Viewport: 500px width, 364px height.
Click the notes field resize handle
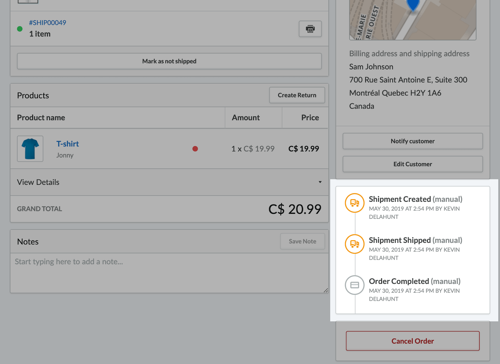click(326, 291)
